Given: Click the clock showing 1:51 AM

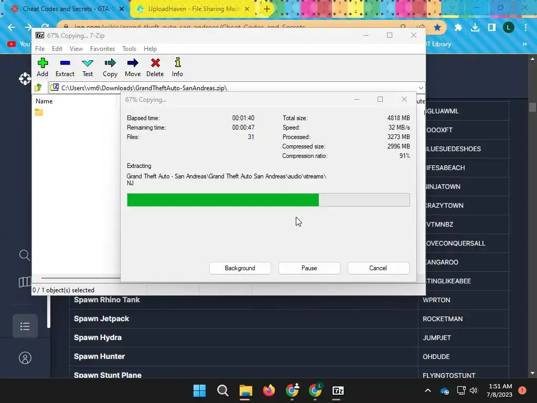Looking at the screenshot, I should pos(500,386).
